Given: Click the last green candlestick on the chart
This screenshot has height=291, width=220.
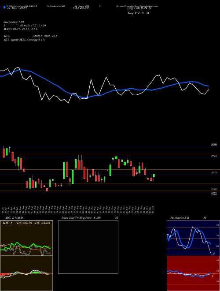Looking at the screenshot, I should (x=154, y=175).
